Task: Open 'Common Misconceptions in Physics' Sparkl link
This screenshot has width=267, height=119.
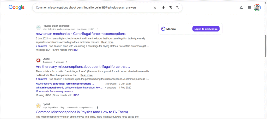Action: click(x=82, y=112)
